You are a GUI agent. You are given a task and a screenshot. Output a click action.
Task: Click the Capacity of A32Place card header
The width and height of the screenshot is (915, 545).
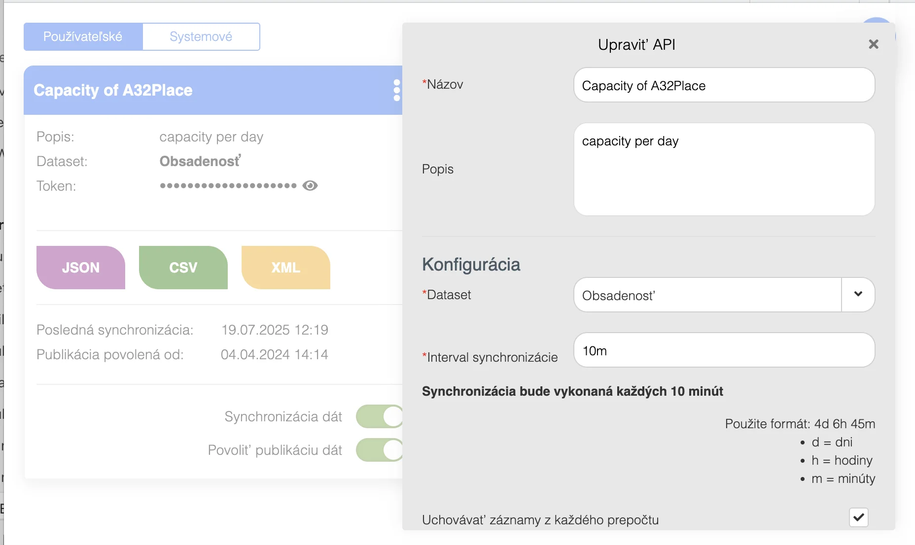pyautogui.click(x=197, y=91)
